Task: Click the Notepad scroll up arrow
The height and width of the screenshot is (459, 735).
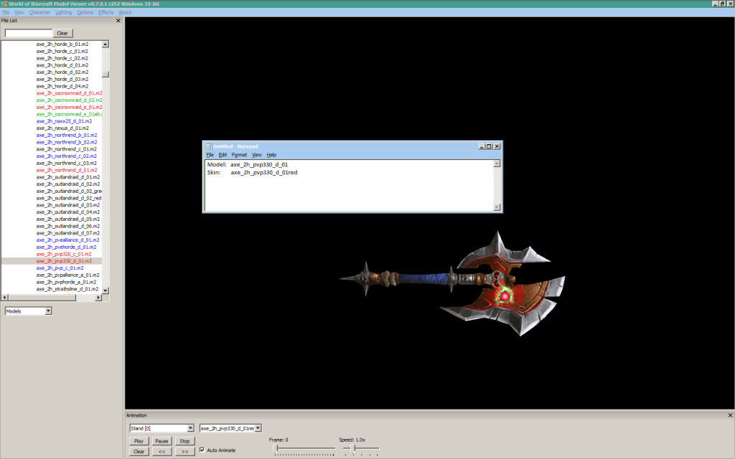Action: click(x=497, y=164)
